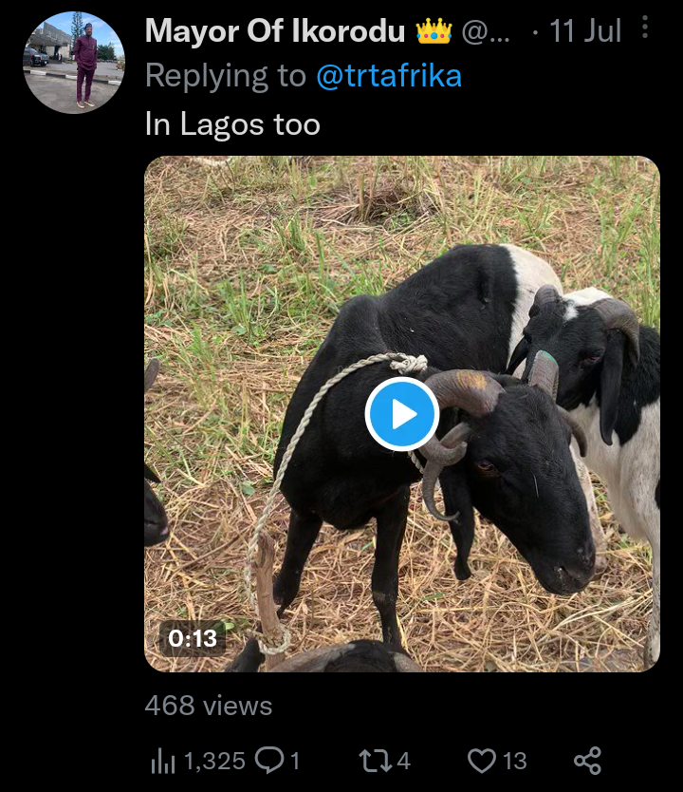Click the 11 Jul timestamp

[x=584, y=31]
